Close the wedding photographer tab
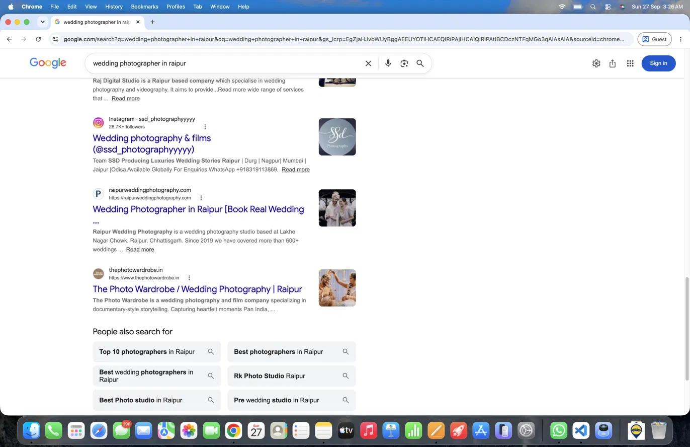 138,22
